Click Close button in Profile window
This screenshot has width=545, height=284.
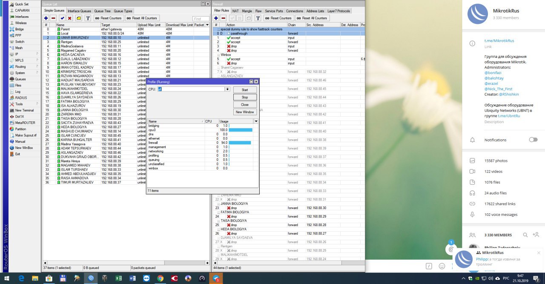tap(245, 104)
